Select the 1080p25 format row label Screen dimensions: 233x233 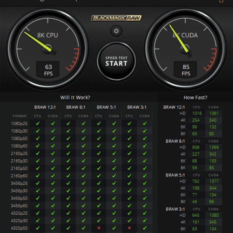click(19, 123)
